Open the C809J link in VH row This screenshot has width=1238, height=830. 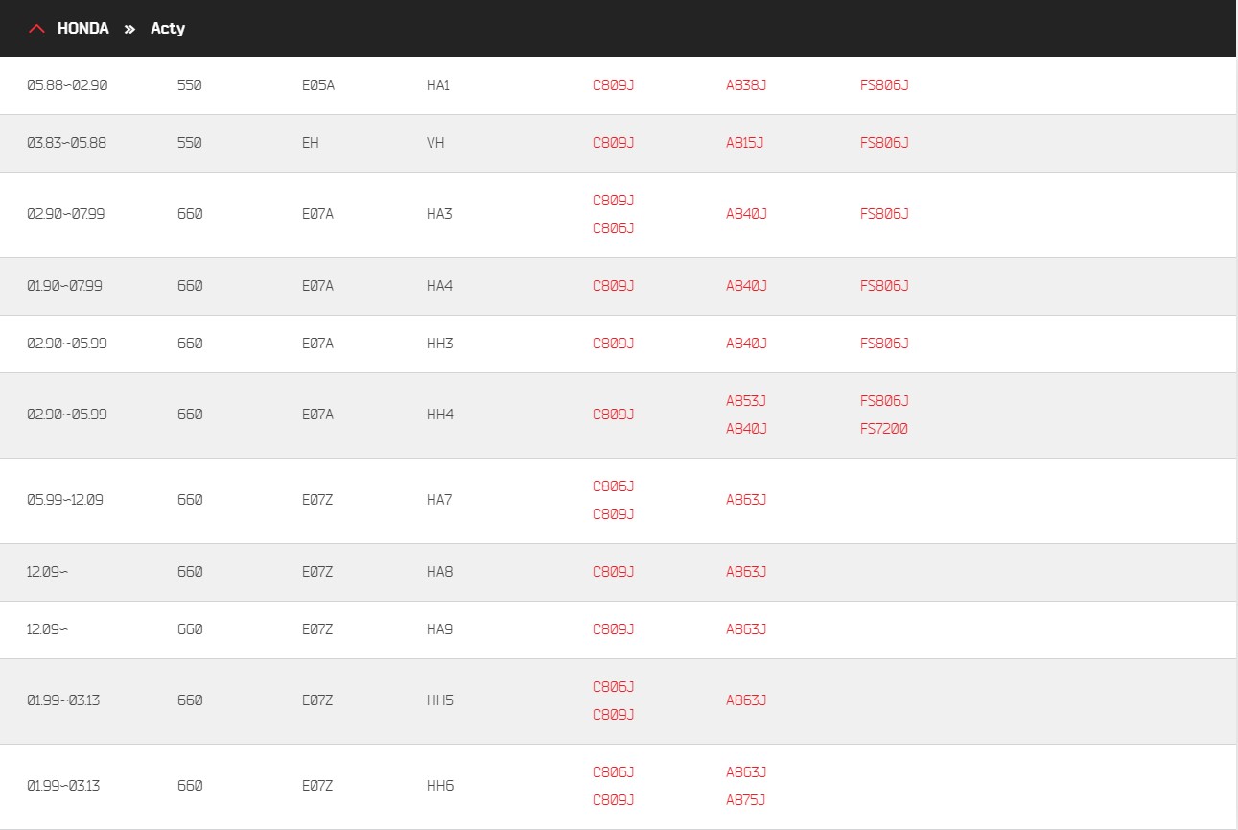coord(614,143)
